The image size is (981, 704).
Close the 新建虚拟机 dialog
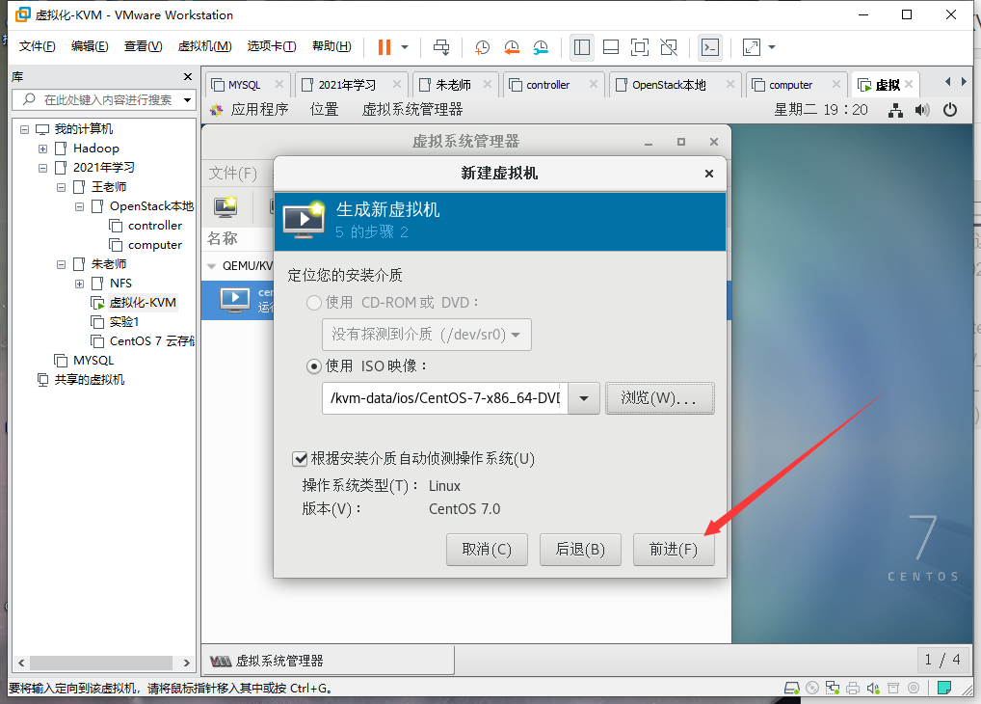(x=709, y=174)
